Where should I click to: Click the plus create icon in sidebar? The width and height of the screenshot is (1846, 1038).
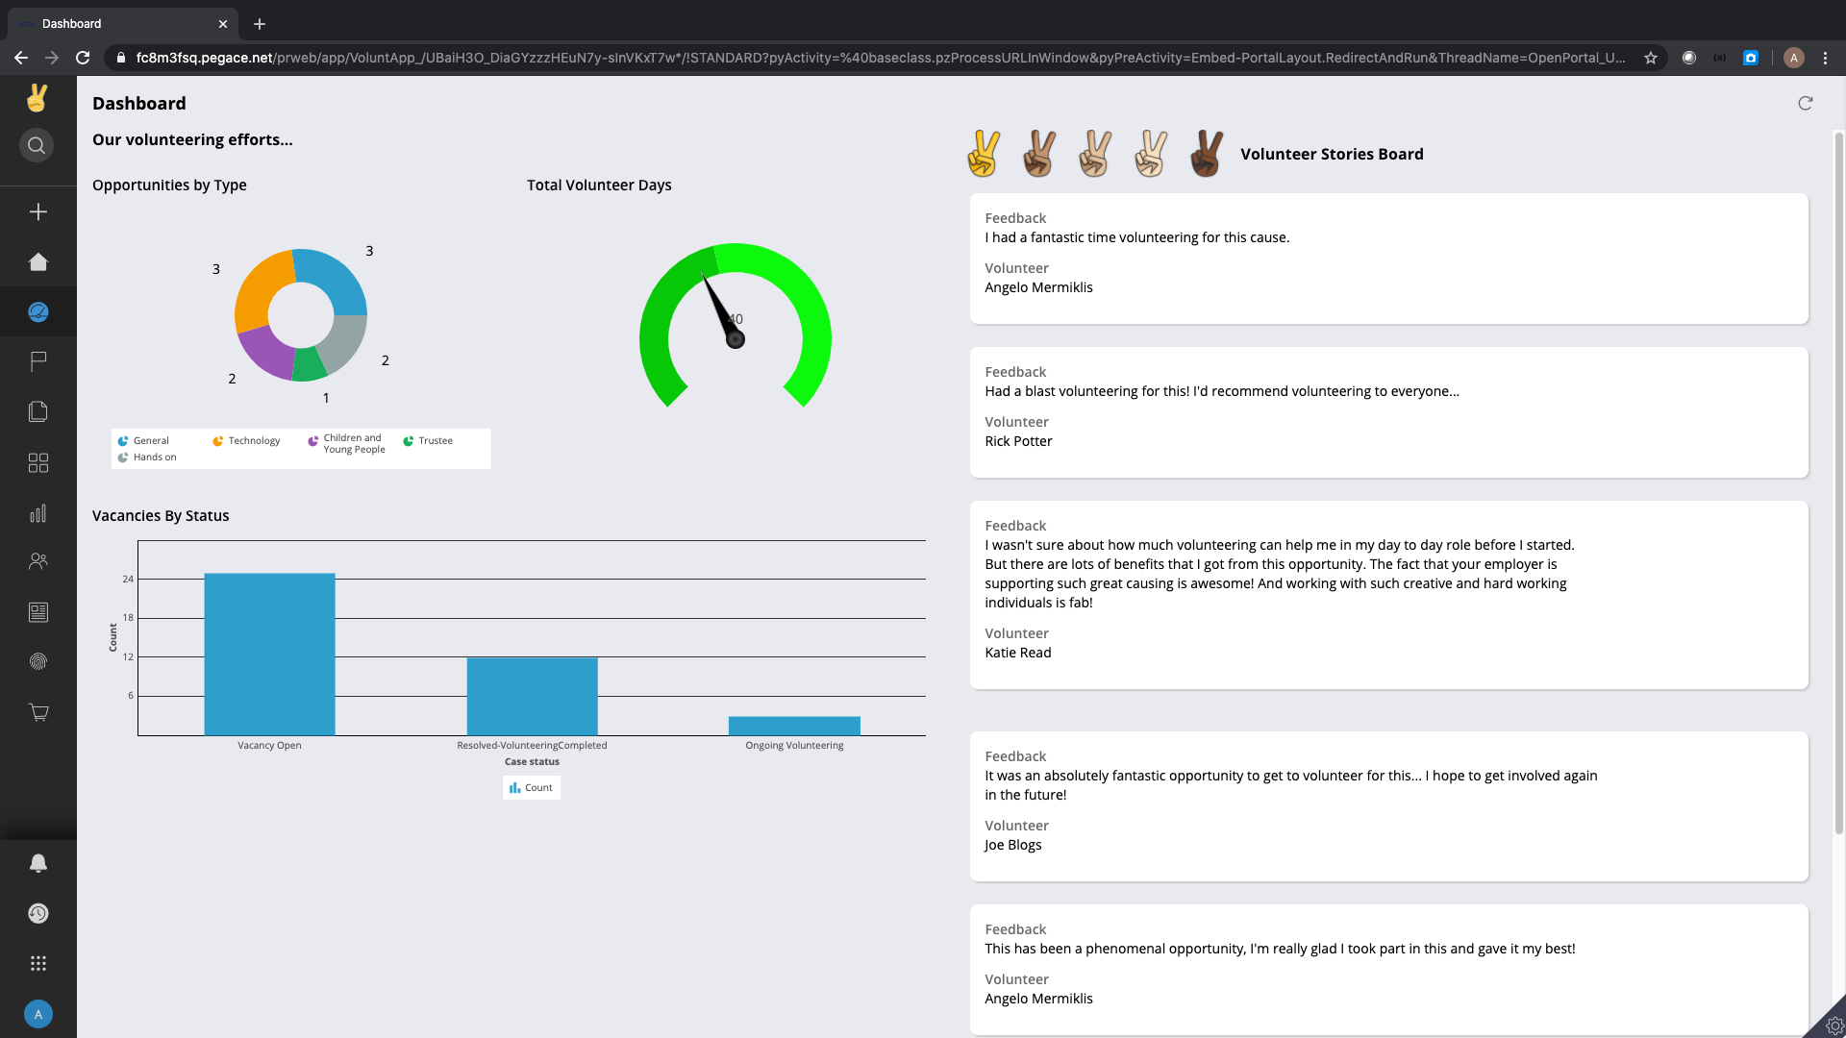pos(38,211)
